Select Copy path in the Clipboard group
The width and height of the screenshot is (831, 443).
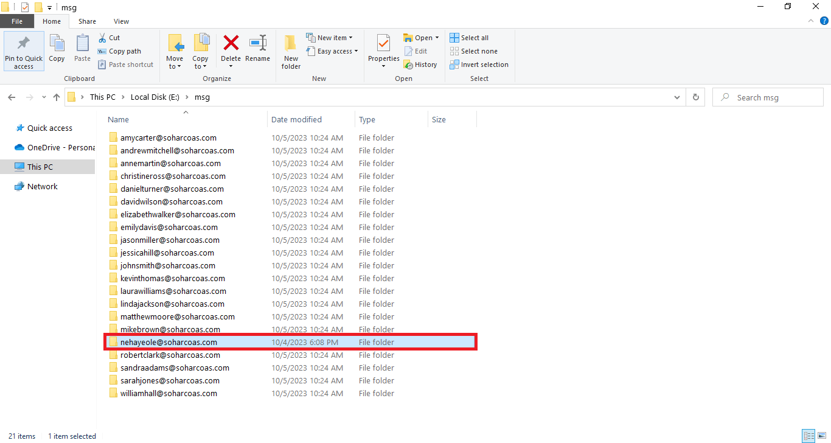coord(119,51)
